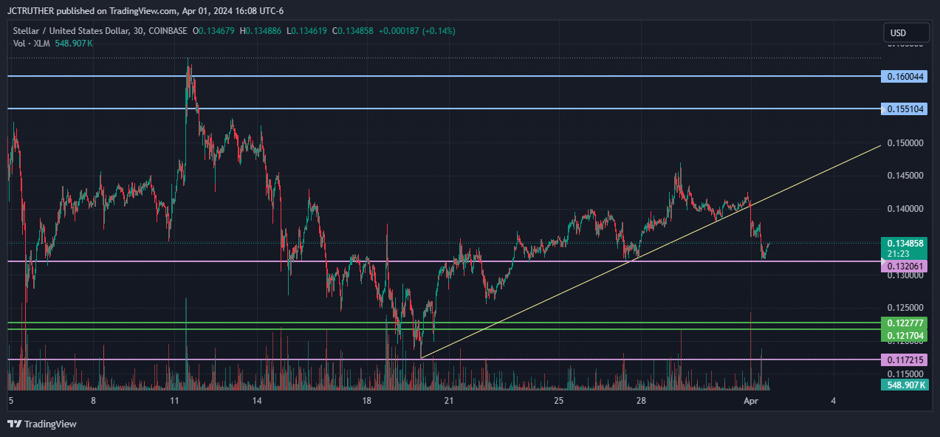Image resolution: width=940 pixels, height=437 pixels.
Task: Click the 28 date label on time axis
Action: tap(641, 401)
